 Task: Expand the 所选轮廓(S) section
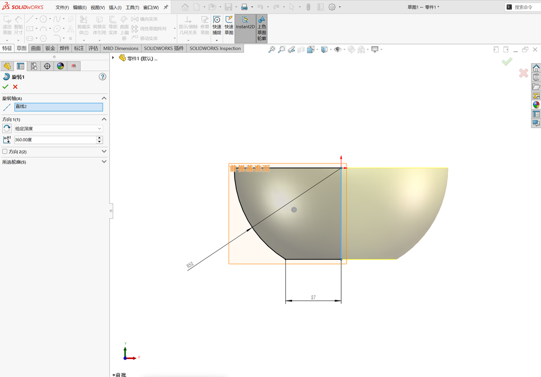pyautogui.click(x=104, y=162)
